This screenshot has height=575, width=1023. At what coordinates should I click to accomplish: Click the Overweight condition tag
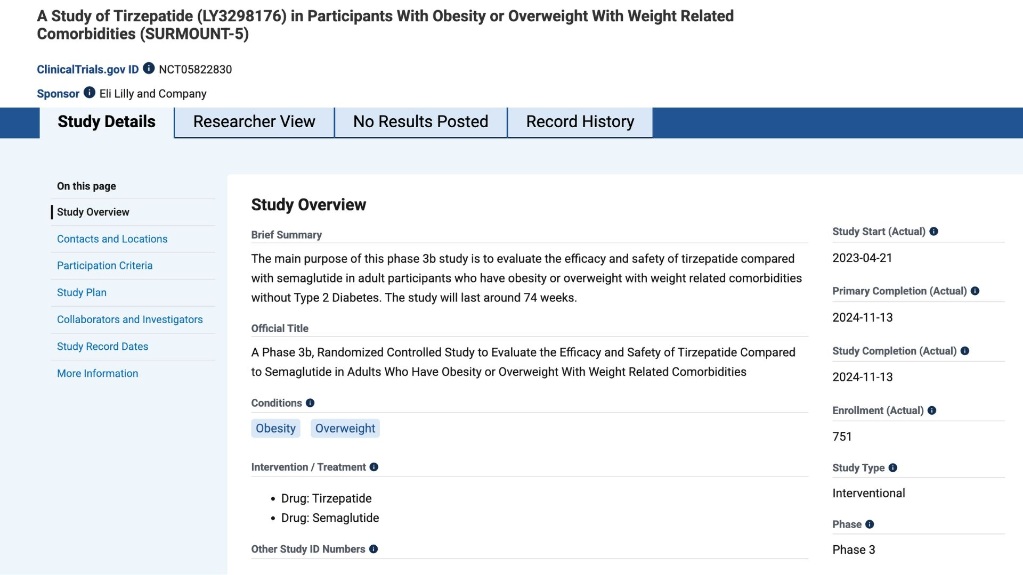[x=345, y=429]
